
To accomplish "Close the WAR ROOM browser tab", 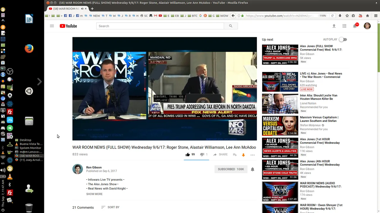I will tap(86, 9).
